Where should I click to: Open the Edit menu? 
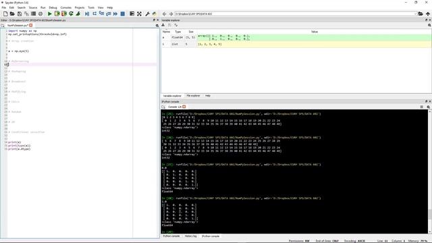click(x=11, y=7)
